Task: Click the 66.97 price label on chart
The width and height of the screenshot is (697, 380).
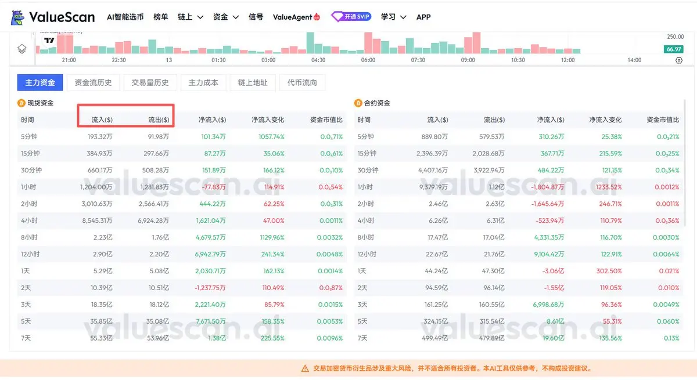Action: pos(674,49)
